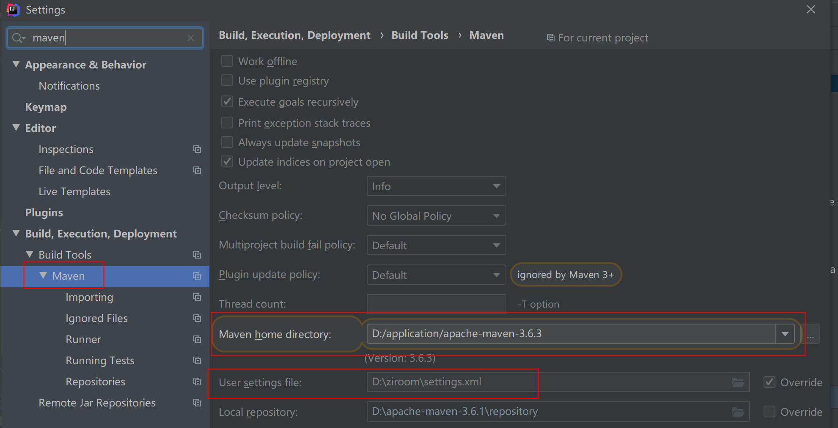838x428 pixels.
Task: Collapse the Maven tree node
Action: pos(43,275)
